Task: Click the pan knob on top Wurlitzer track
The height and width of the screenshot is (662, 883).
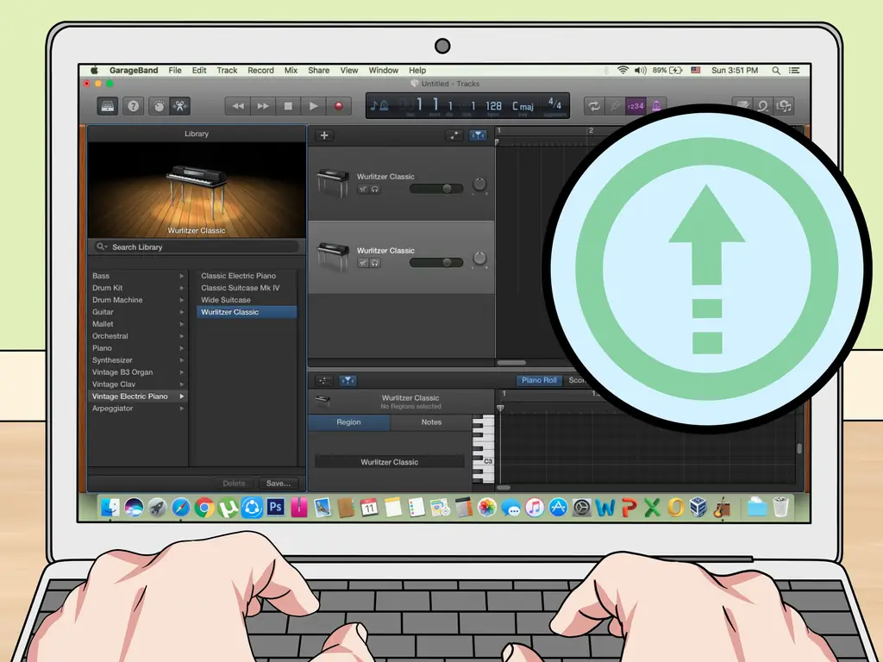Action: pyautogui.click(x=479, y=184)
